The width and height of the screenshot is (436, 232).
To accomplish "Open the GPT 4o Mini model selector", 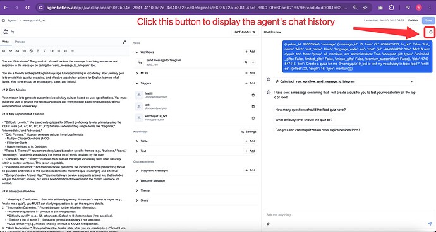I will (245, 32).
